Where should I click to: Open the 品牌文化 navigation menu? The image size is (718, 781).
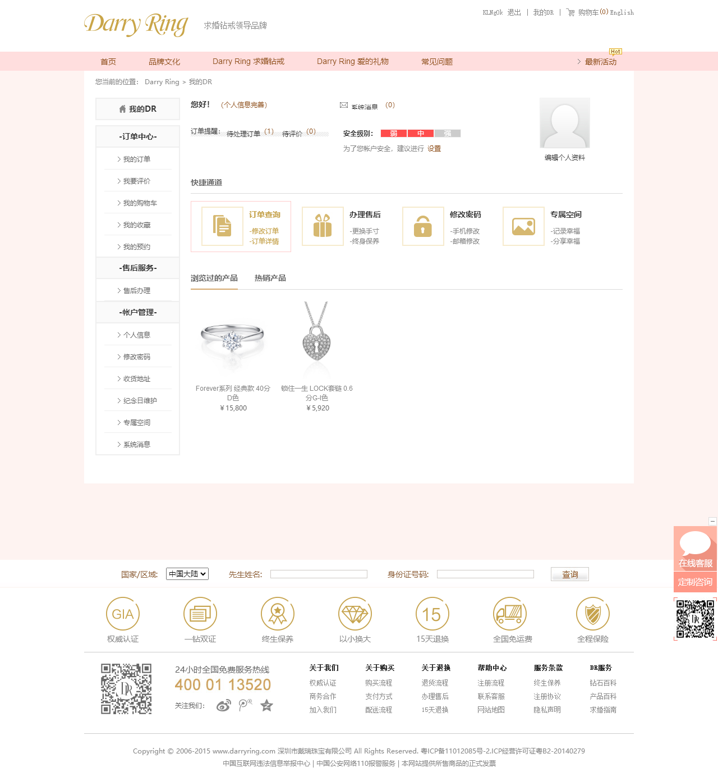coord(164,62)
